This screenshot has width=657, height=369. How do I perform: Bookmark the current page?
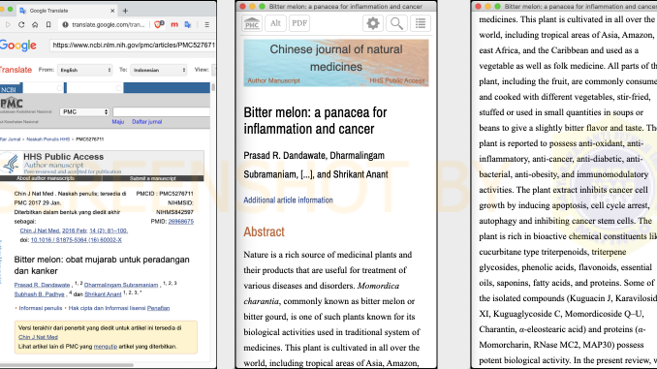[48, 25]
